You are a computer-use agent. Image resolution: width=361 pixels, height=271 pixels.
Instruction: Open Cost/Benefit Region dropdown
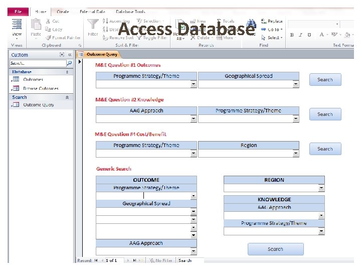pyautogui.click(x=296, y=154)
